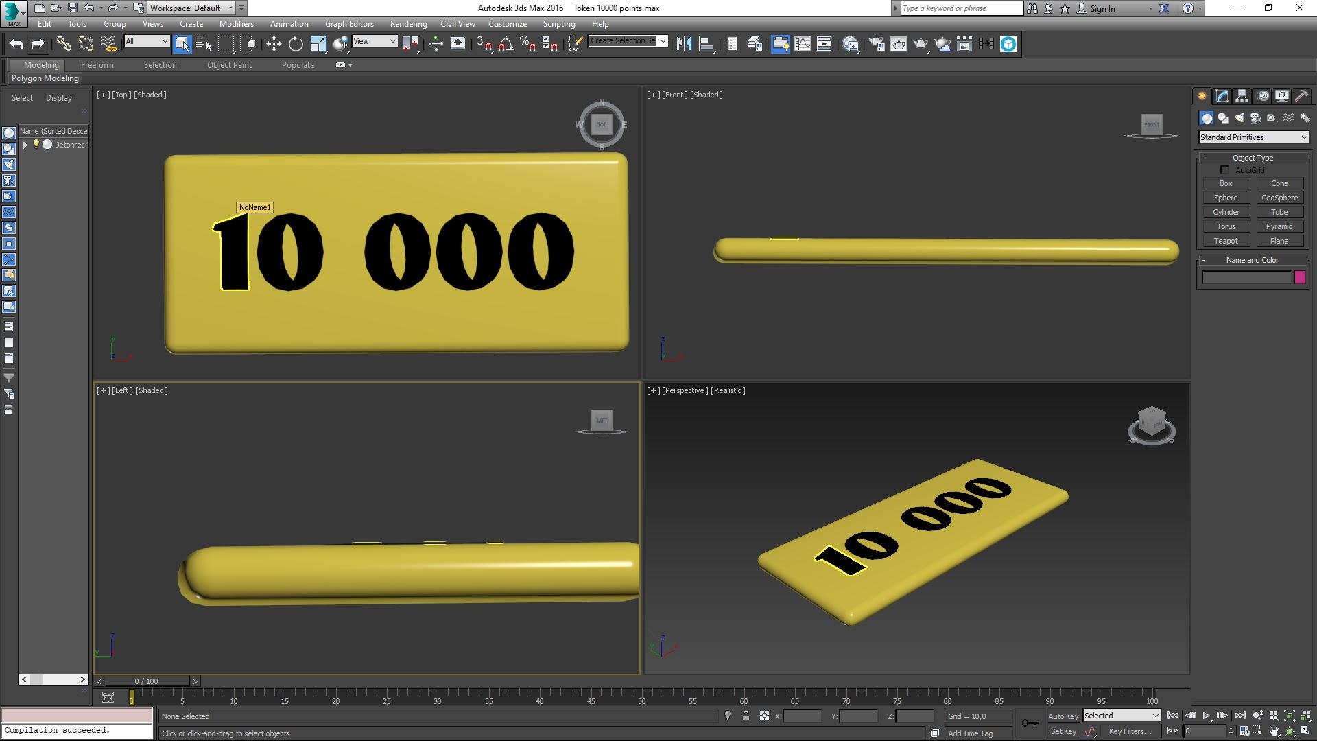
Task: Open the Selected key filter dropdown
Action: coord(1121,716)
